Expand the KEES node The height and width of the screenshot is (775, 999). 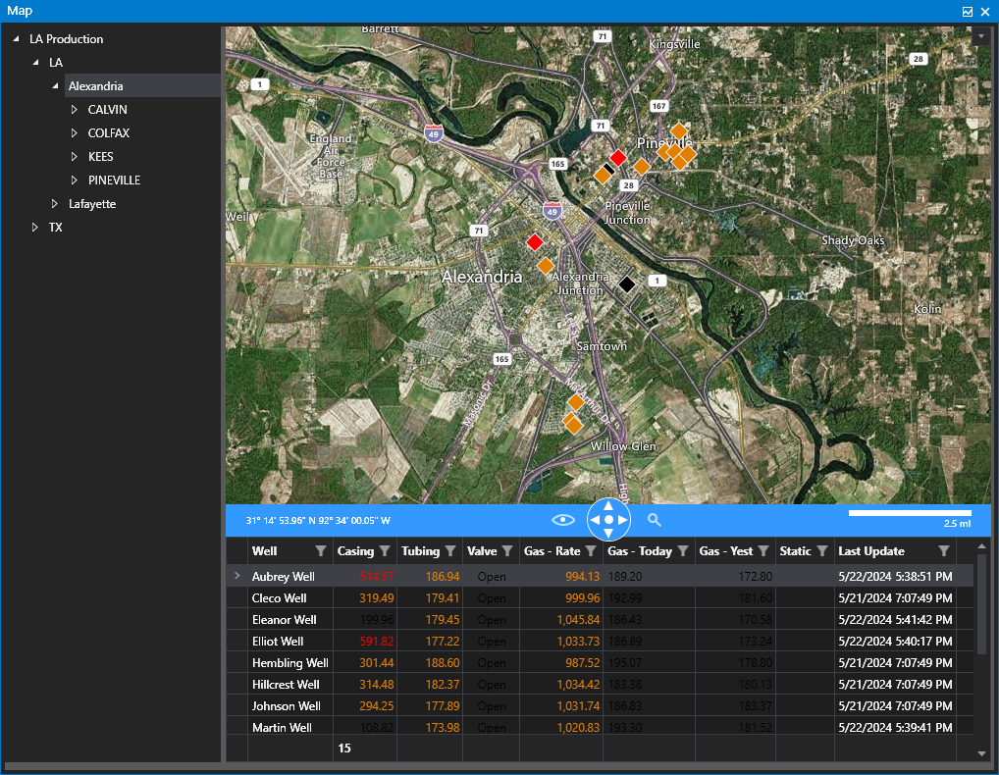click(74, 157)
